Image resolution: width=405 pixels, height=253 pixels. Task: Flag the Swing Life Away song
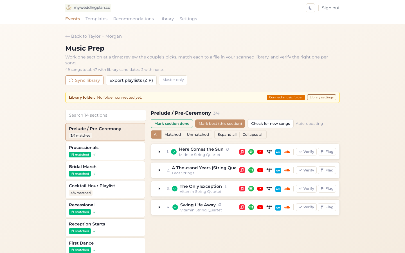click(x=327, y=207)
